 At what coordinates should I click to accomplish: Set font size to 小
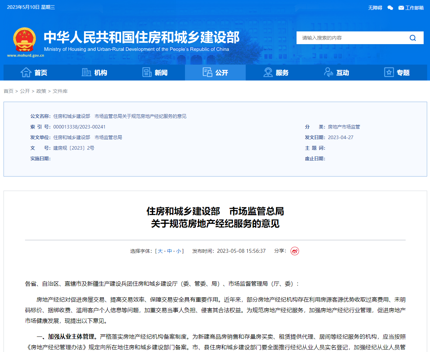[179, 251]
